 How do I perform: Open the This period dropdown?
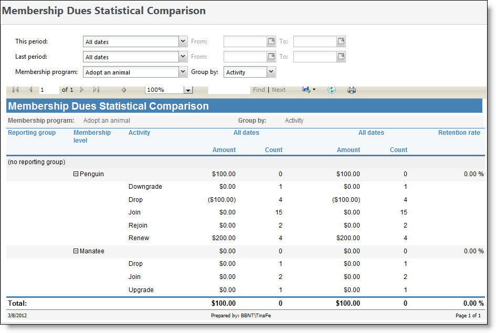[182, 41]
